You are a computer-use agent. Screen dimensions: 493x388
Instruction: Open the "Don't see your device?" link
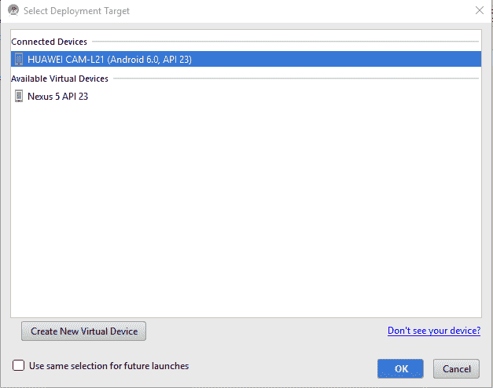click(434, 331)
